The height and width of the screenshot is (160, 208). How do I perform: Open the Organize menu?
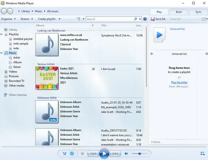(8, 19)
